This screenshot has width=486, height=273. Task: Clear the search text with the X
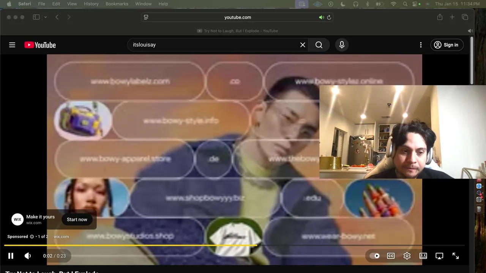(x=303, y=45)
